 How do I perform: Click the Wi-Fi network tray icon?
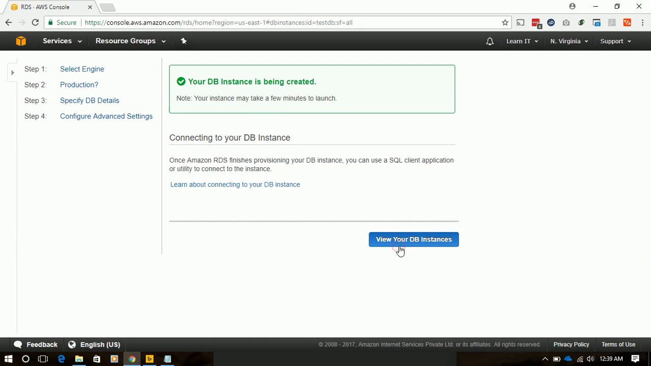[580, 359]
